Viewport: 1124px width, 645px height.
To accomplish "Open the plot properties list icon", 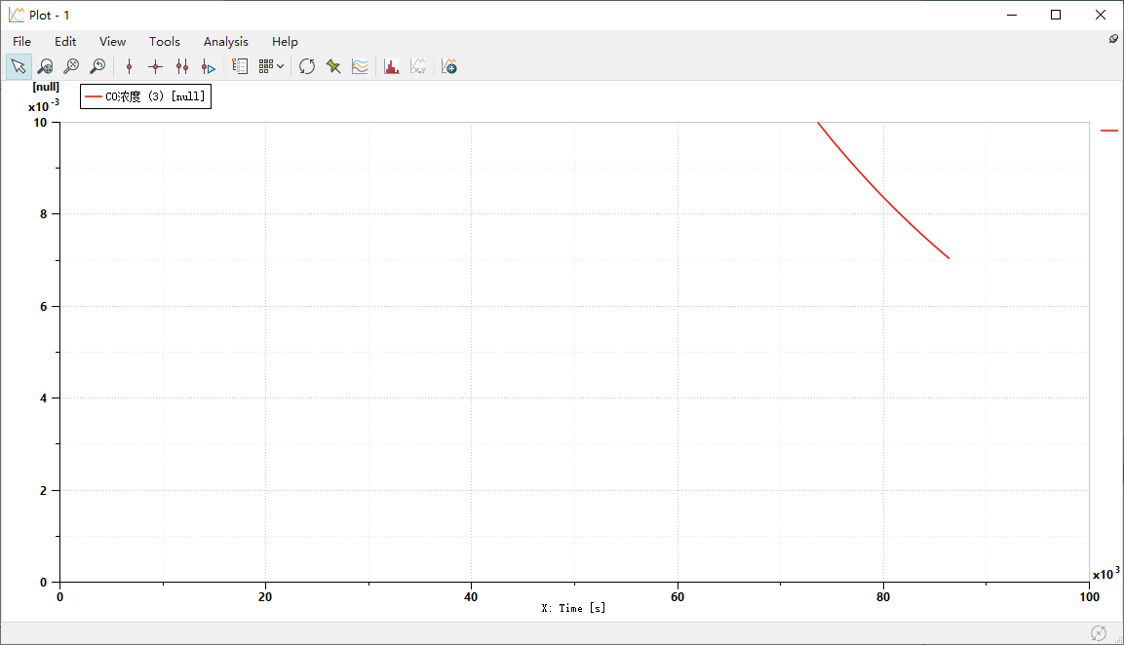I will pos(240,66).
